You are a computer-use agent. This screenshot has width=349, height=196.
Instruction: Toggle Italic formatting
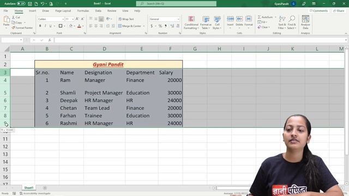[x=45, y=26]
